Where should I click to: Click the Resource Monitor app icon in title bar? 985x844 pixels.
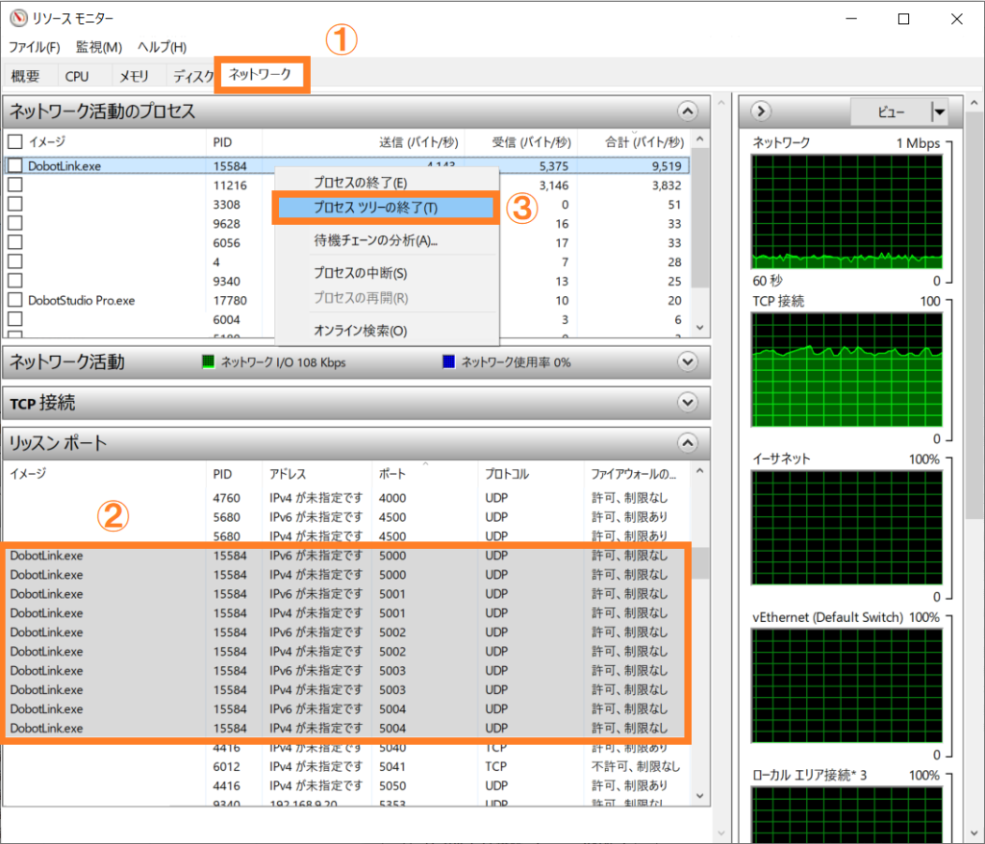click(18, 18)
